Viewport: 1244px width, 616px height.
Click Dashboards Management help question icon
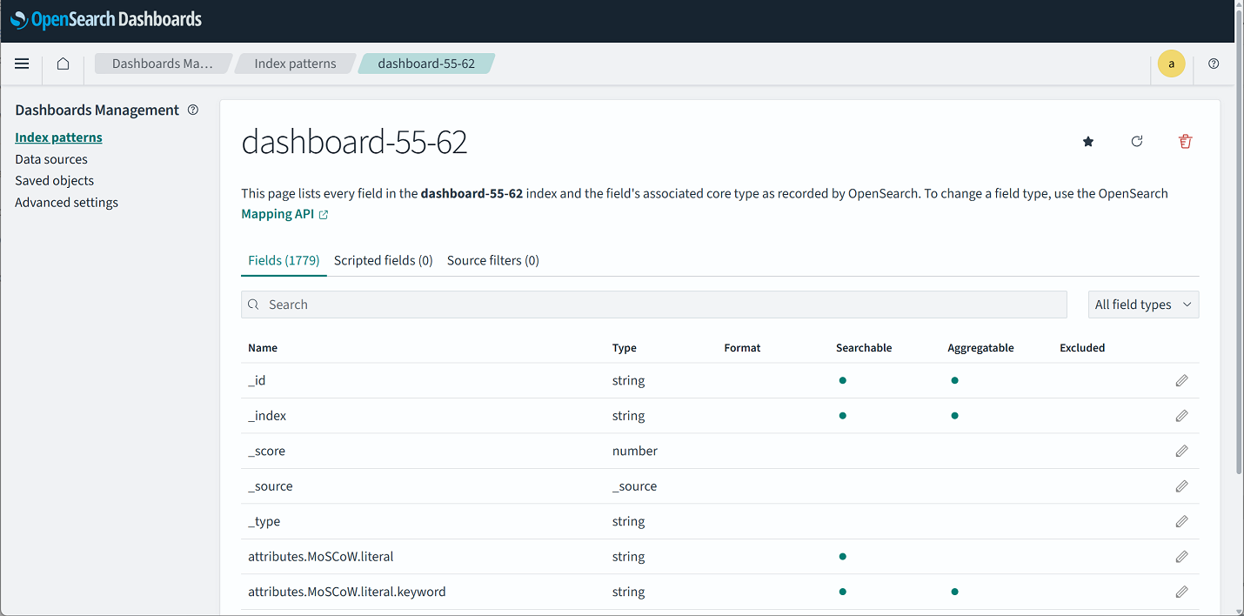193,110
